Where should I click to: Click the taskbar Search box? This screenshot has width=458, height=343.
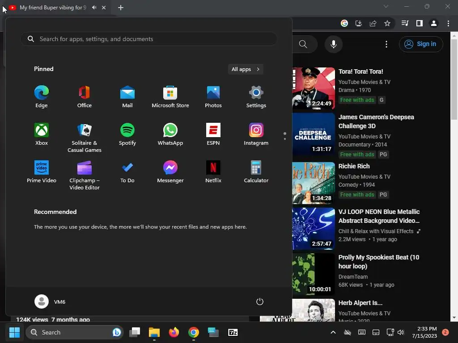click(75, 332)
